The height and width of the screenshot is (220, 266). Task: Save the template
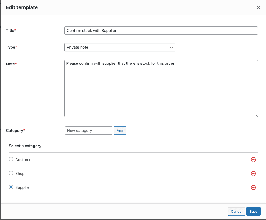tap(253, 211)
